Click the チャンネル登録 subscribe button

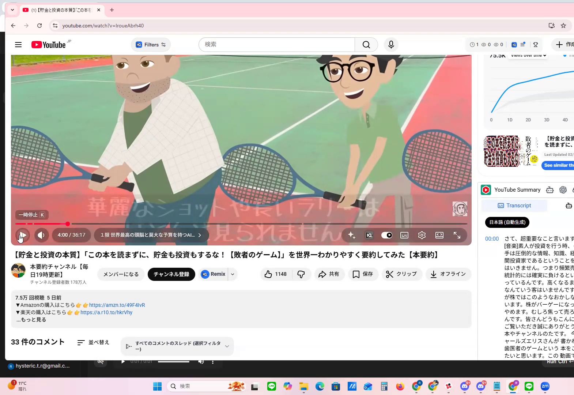coord(171,274)
